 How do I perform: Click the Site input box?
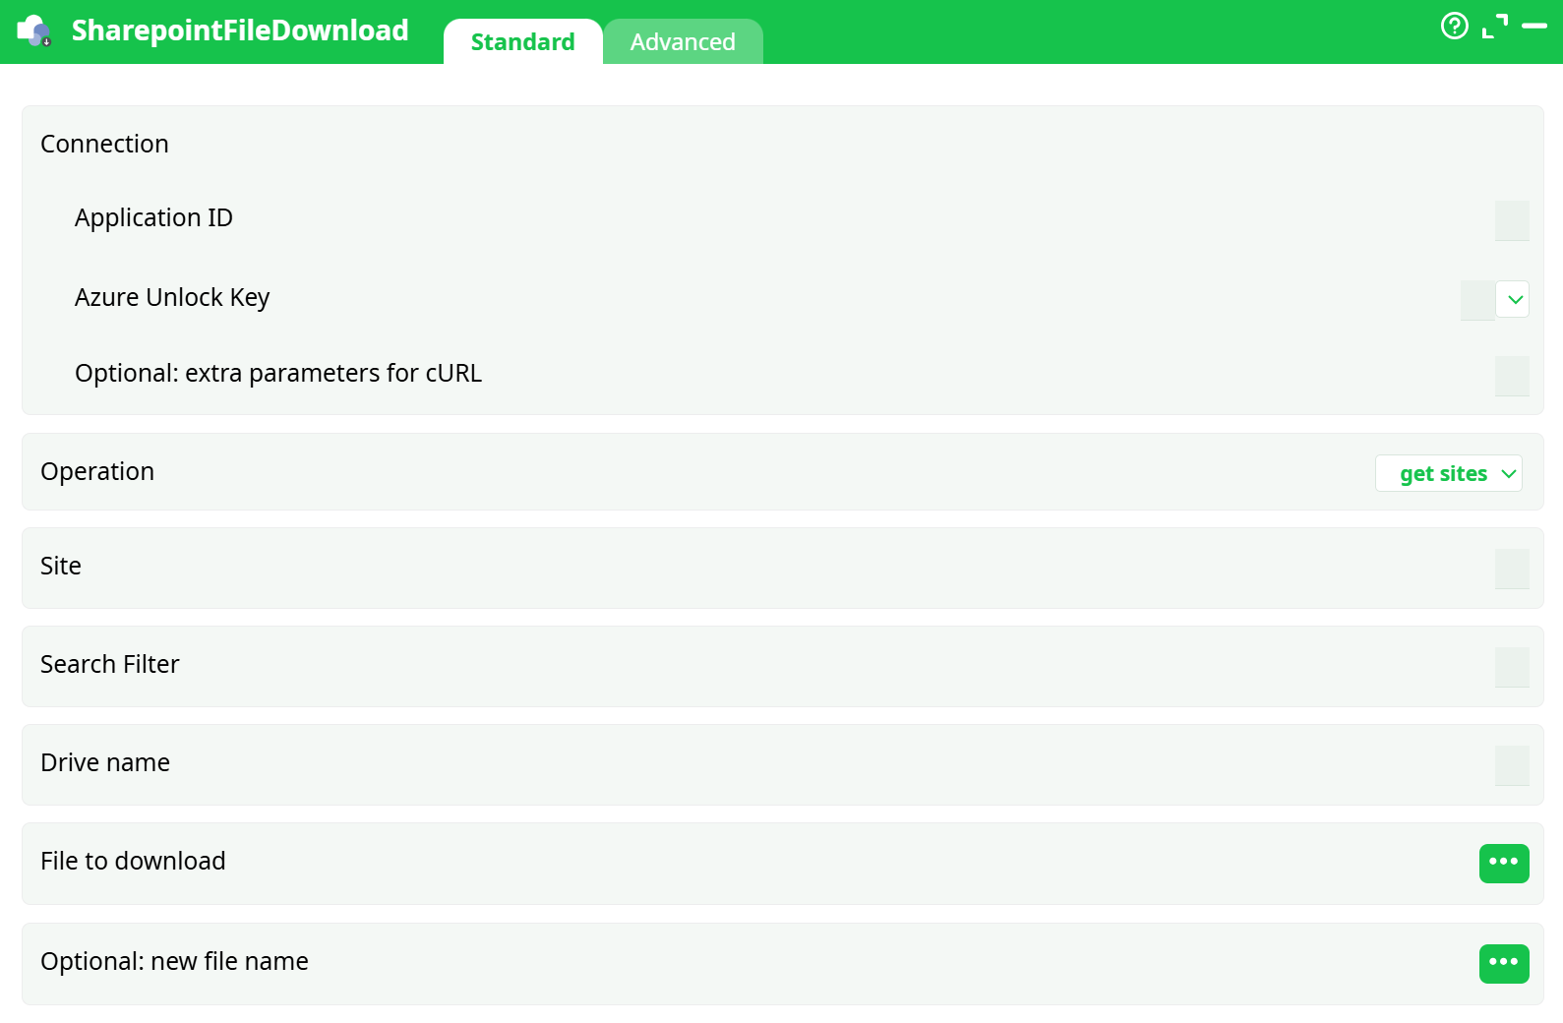click(x=1511, y=569)
